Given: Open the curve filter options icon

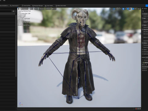Looking at the screenshot, I should pyautogui.click(x=143, y=65).
